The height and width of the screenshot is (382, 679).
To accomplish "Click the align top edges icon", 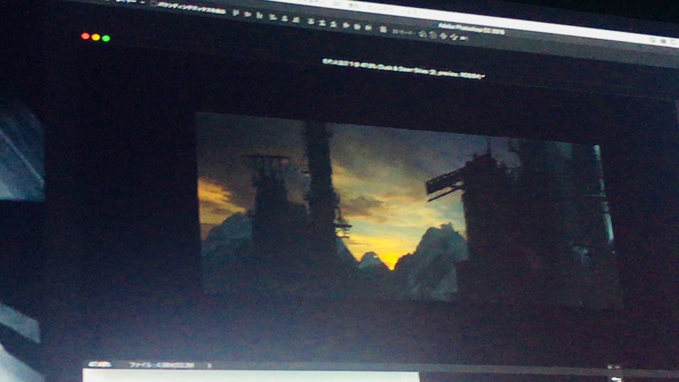I will [x=235, y=13].
